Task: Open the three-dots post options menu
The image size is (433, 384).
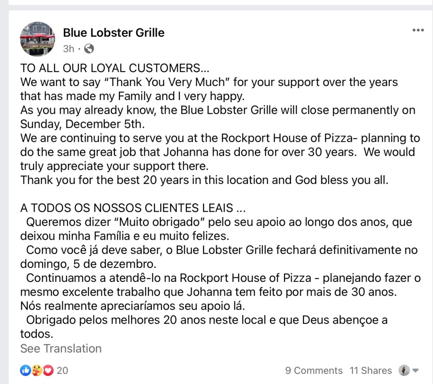Action: pyautogui.click(x=418, y=30)
